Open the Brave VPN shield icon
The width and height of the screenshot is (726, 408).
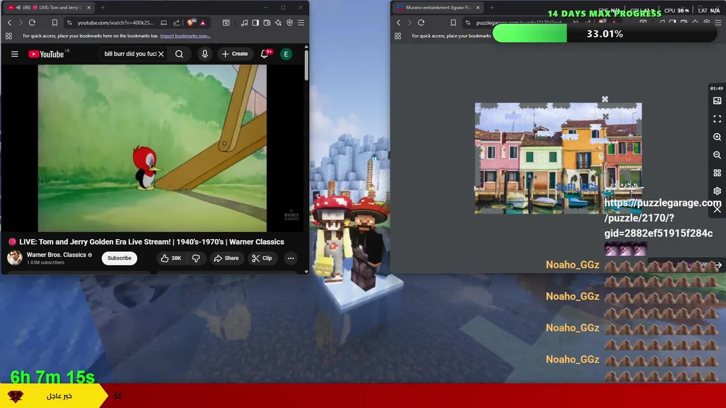[289, 23]
